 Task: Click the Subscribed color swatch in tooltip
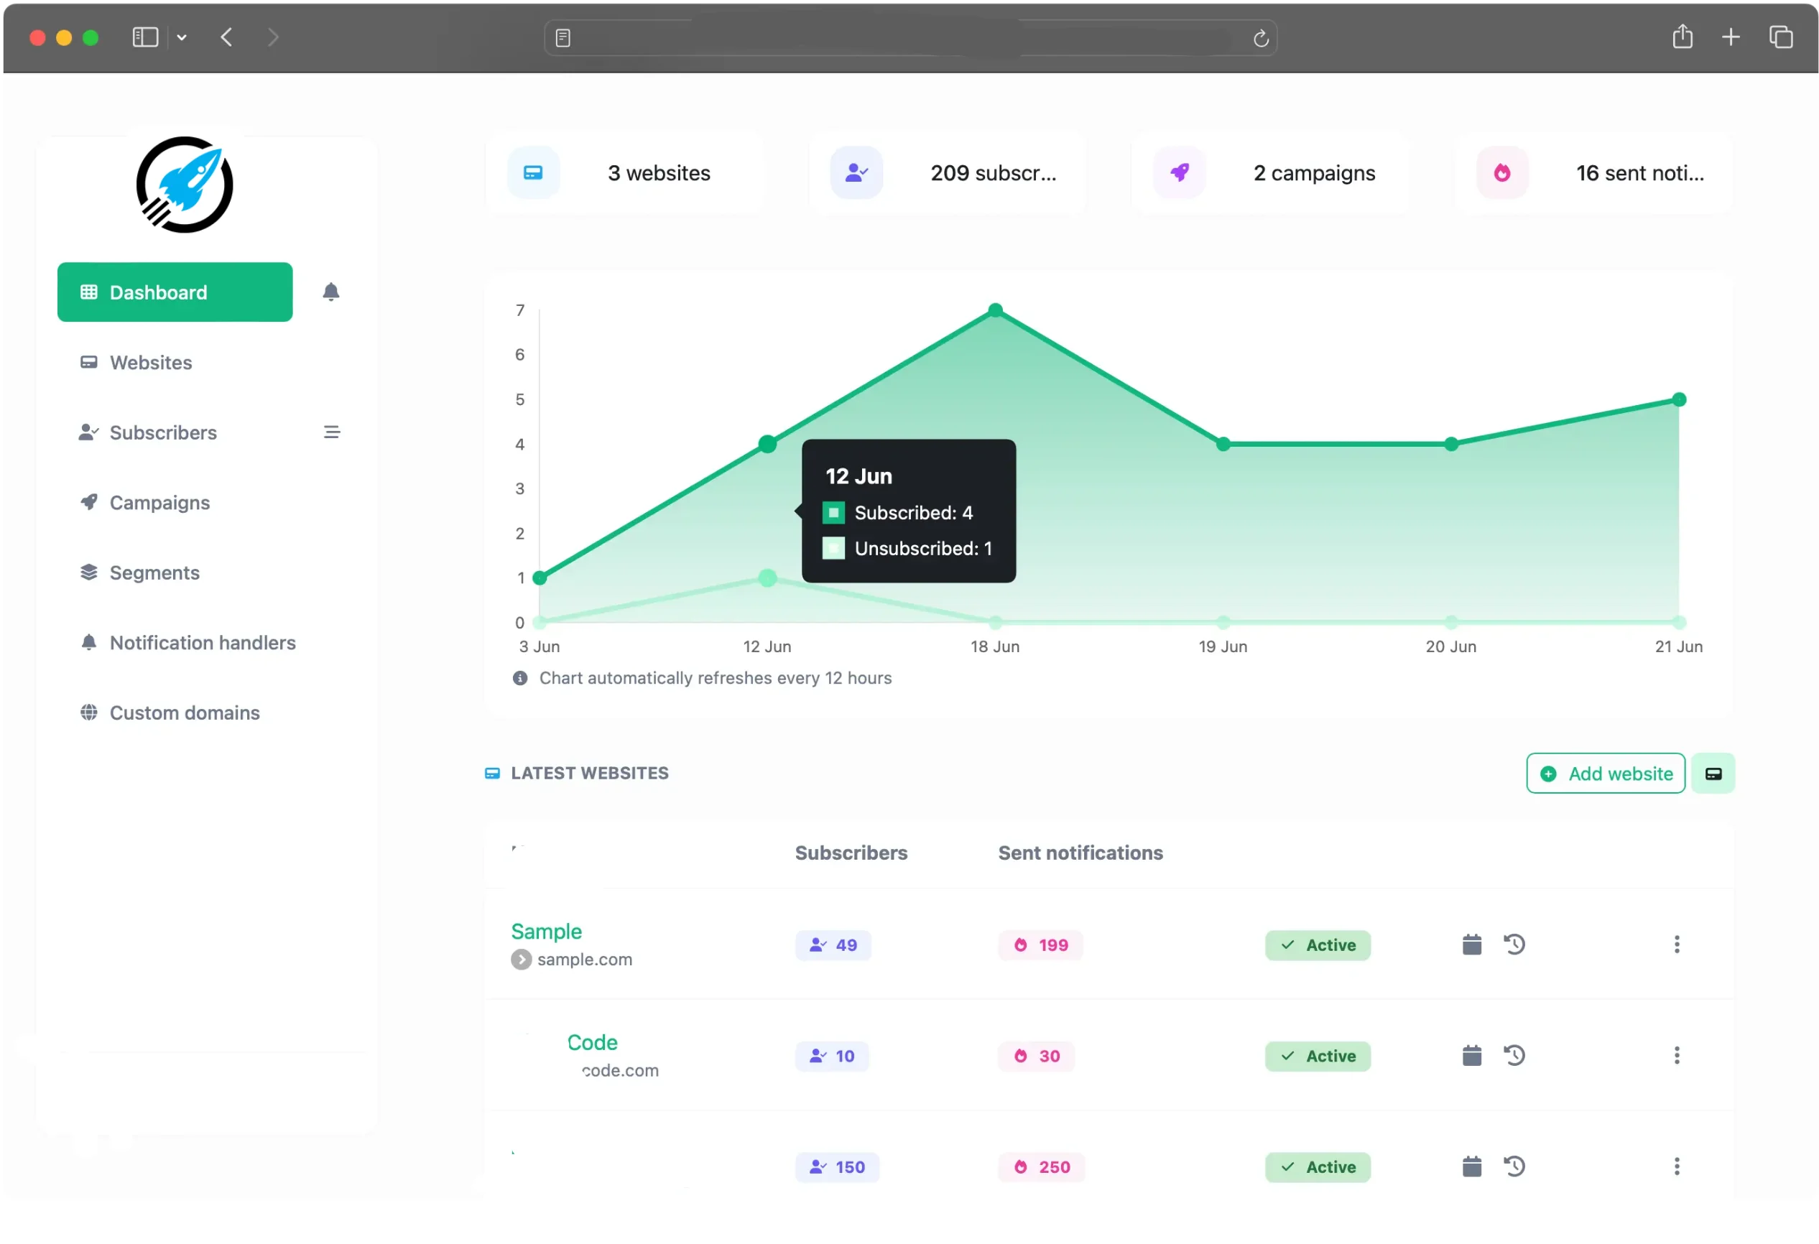(833, 512)
